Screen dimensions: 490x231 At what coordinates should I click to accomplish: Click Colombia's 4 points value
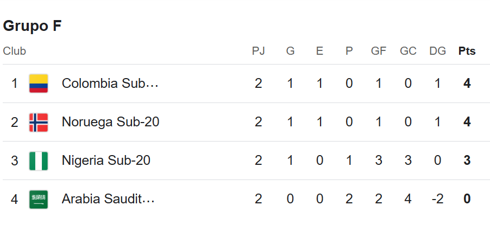(467, 84)
